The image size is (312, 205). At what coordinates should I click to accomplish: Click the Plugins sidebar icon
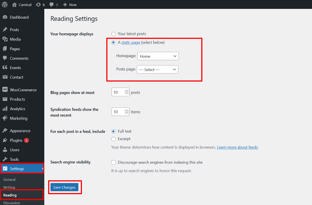5,140
